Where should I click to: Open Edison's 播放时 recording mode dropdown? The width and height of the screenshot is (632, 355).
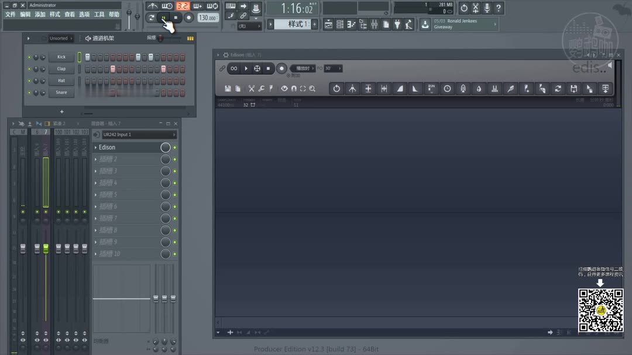click(x=302, y=68)
